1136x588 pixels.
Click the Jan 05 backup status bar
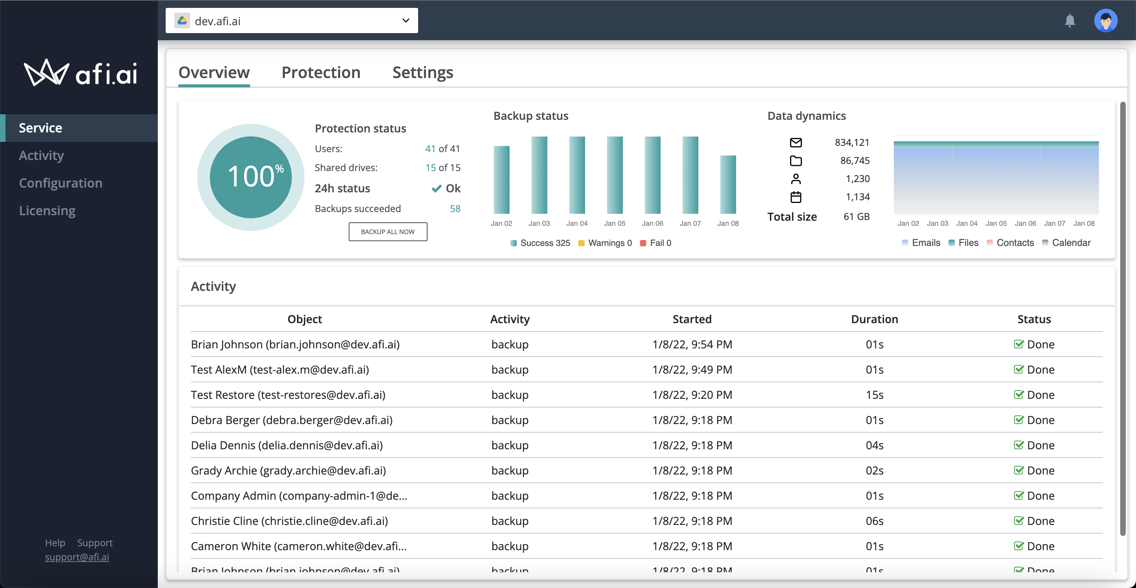[x=614, y=175]
